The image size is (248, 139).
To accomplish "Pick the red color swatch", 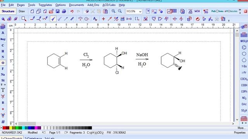I will point(4,128).
